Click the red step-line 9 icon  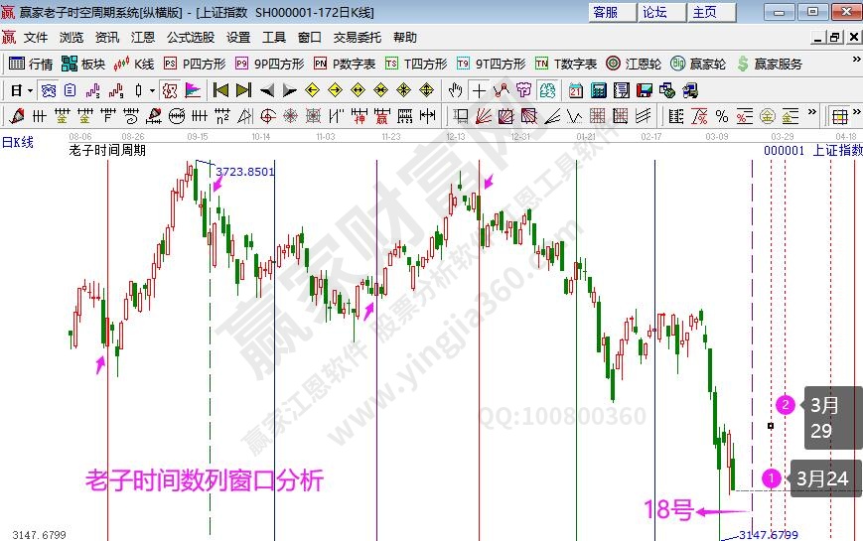(115, 90)
